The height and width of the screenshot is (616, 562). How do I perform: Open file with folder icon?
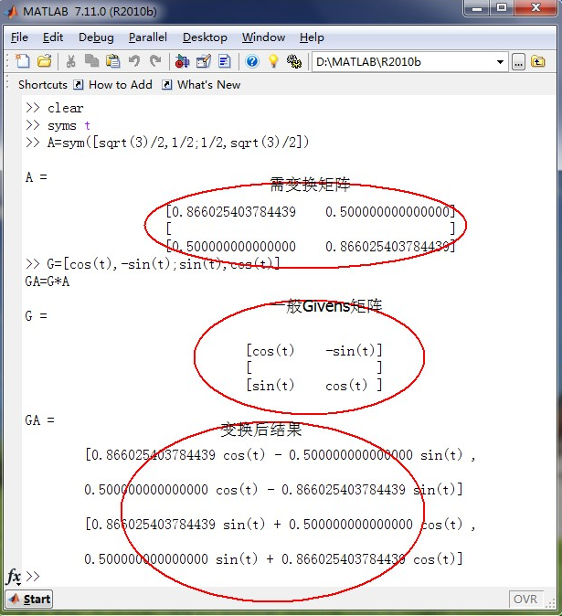tap(43, 61)
